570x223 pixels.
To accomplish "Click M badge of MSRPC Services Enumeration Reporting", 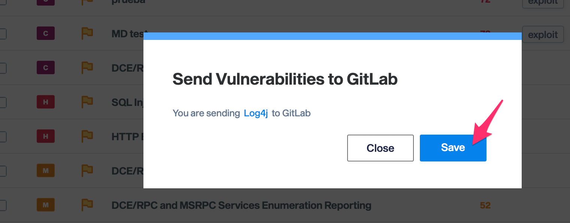I will (x=46, y=205).
